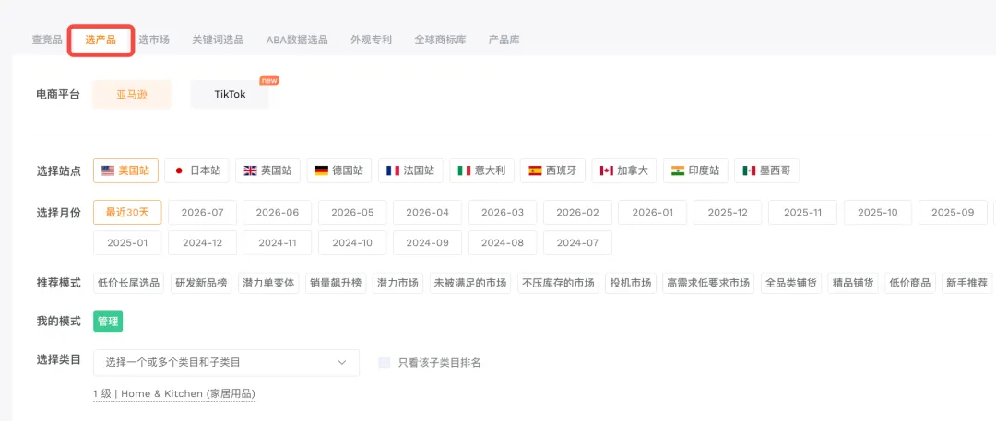The height and width of the screenshot is (421, 996).
Task: Choose 法国站 site
Action: tap(410, 170)
